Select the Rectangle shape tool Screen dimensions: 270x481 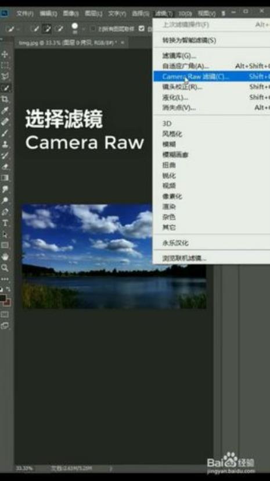coord(5,245)
